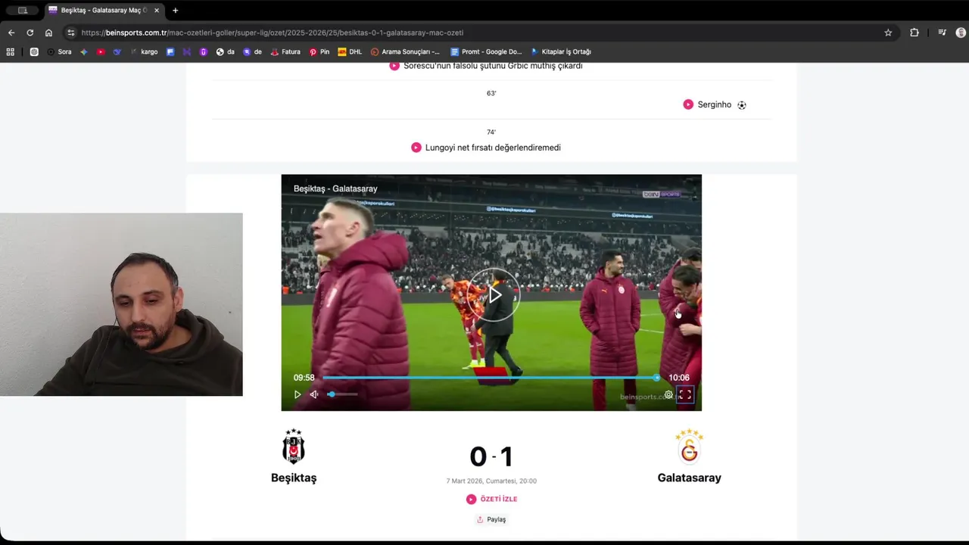Open the Beşiktaş team name link

pos(294,478)
